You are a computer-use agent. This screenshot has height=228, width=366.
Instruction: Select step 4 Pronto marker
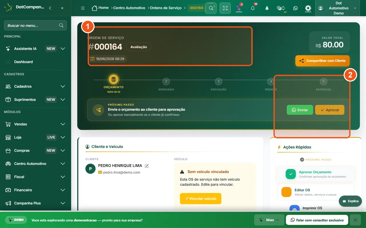[271, 82]
